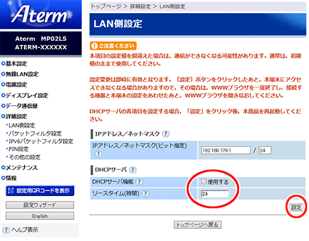309x241 pixels.
Task: Switch language with the English button
Action: pos(40,216)
